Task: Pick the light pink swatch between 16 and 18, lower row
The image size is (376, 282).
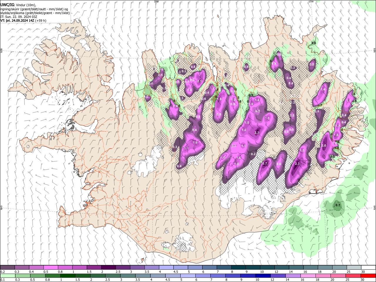Action: point(308,276)
